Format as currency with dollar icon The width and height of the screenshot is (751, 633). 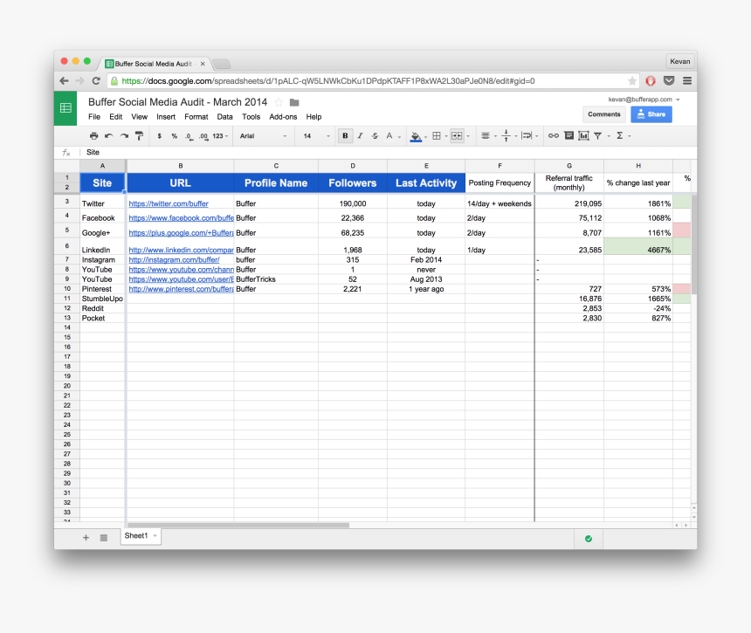click(x=160, y=136)
